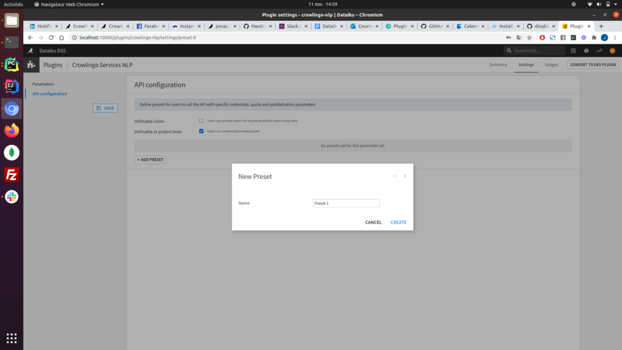Open FileZilla from the dock

12,175
